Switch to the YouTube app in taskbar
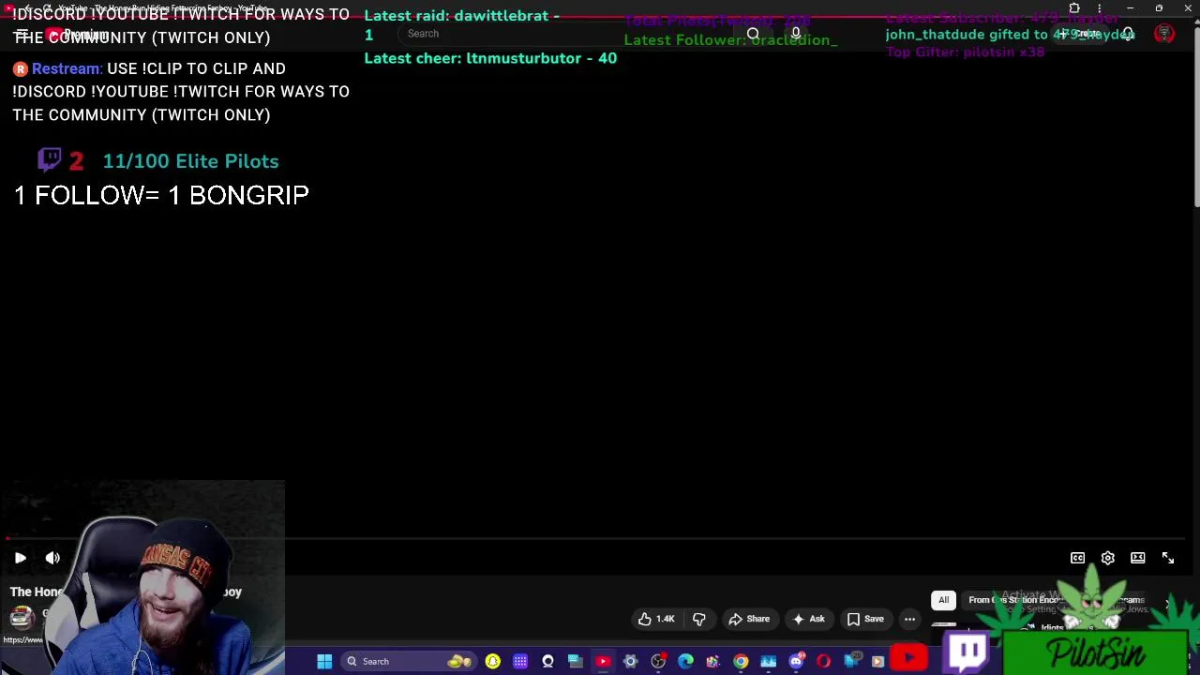 pyautogui.click(x=603, y=662)
